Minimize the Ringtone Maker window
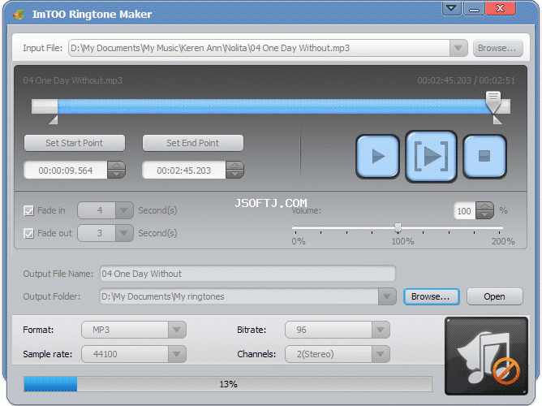Viewport: 542px width, 406px height. click(x=474, y=8)
